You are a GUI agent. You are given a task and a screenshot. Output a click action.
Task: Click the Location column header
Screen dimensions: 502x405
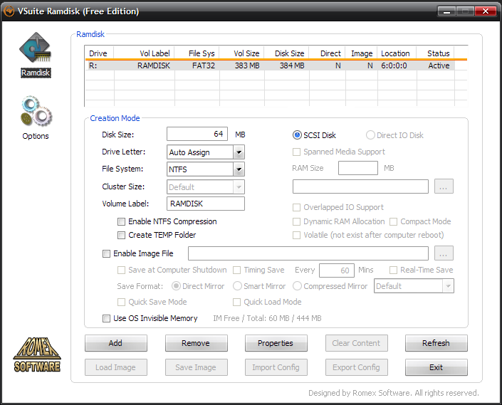pyautogui.click(x=397, y=53)
